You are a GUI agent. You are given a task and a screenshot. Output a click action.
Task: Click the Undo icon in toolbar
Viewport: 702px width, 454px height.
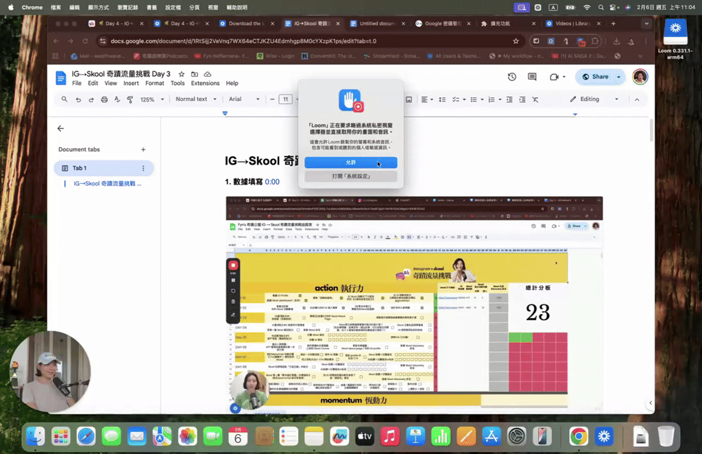click(78, 99)
